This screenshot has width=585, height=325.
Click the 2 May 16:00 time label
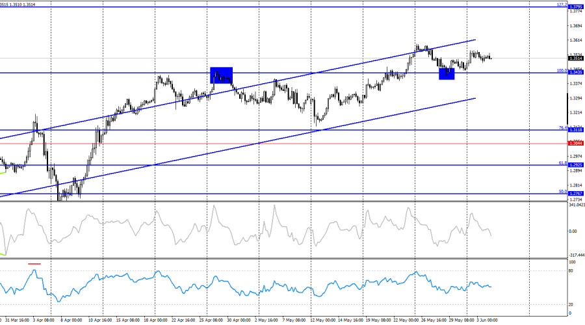click(x=266, y=320)
